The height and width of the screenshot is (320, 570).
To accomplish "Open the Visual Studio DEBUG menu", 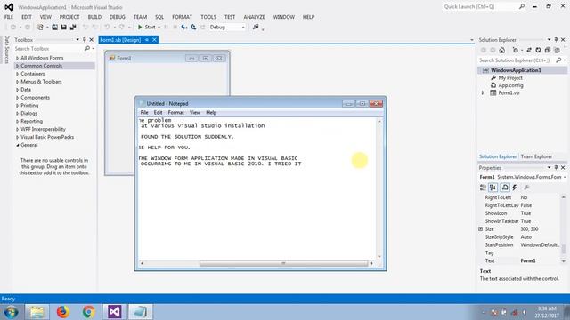I will [x=117, y=17].
